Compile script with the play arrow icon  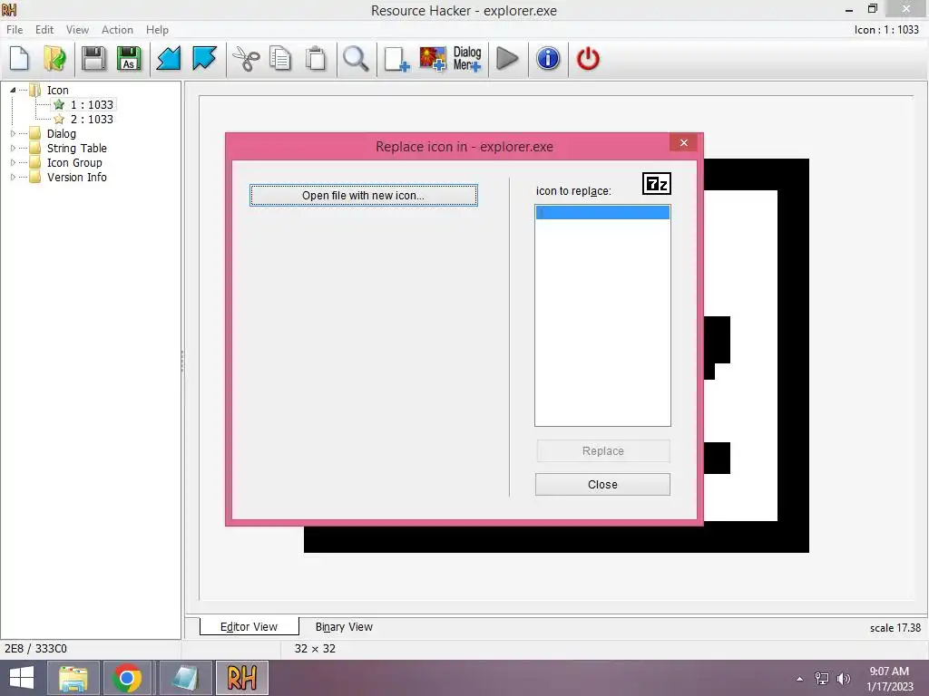coord(507,59)
